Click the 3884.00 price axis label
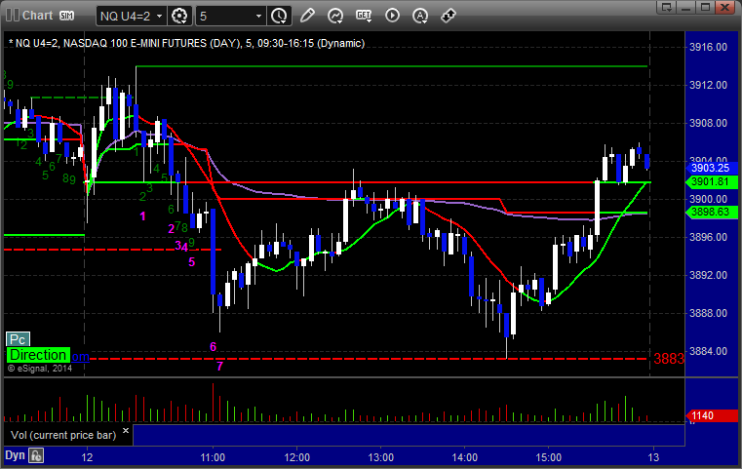This screenshot has height=469, width=742. coord(708,351)
